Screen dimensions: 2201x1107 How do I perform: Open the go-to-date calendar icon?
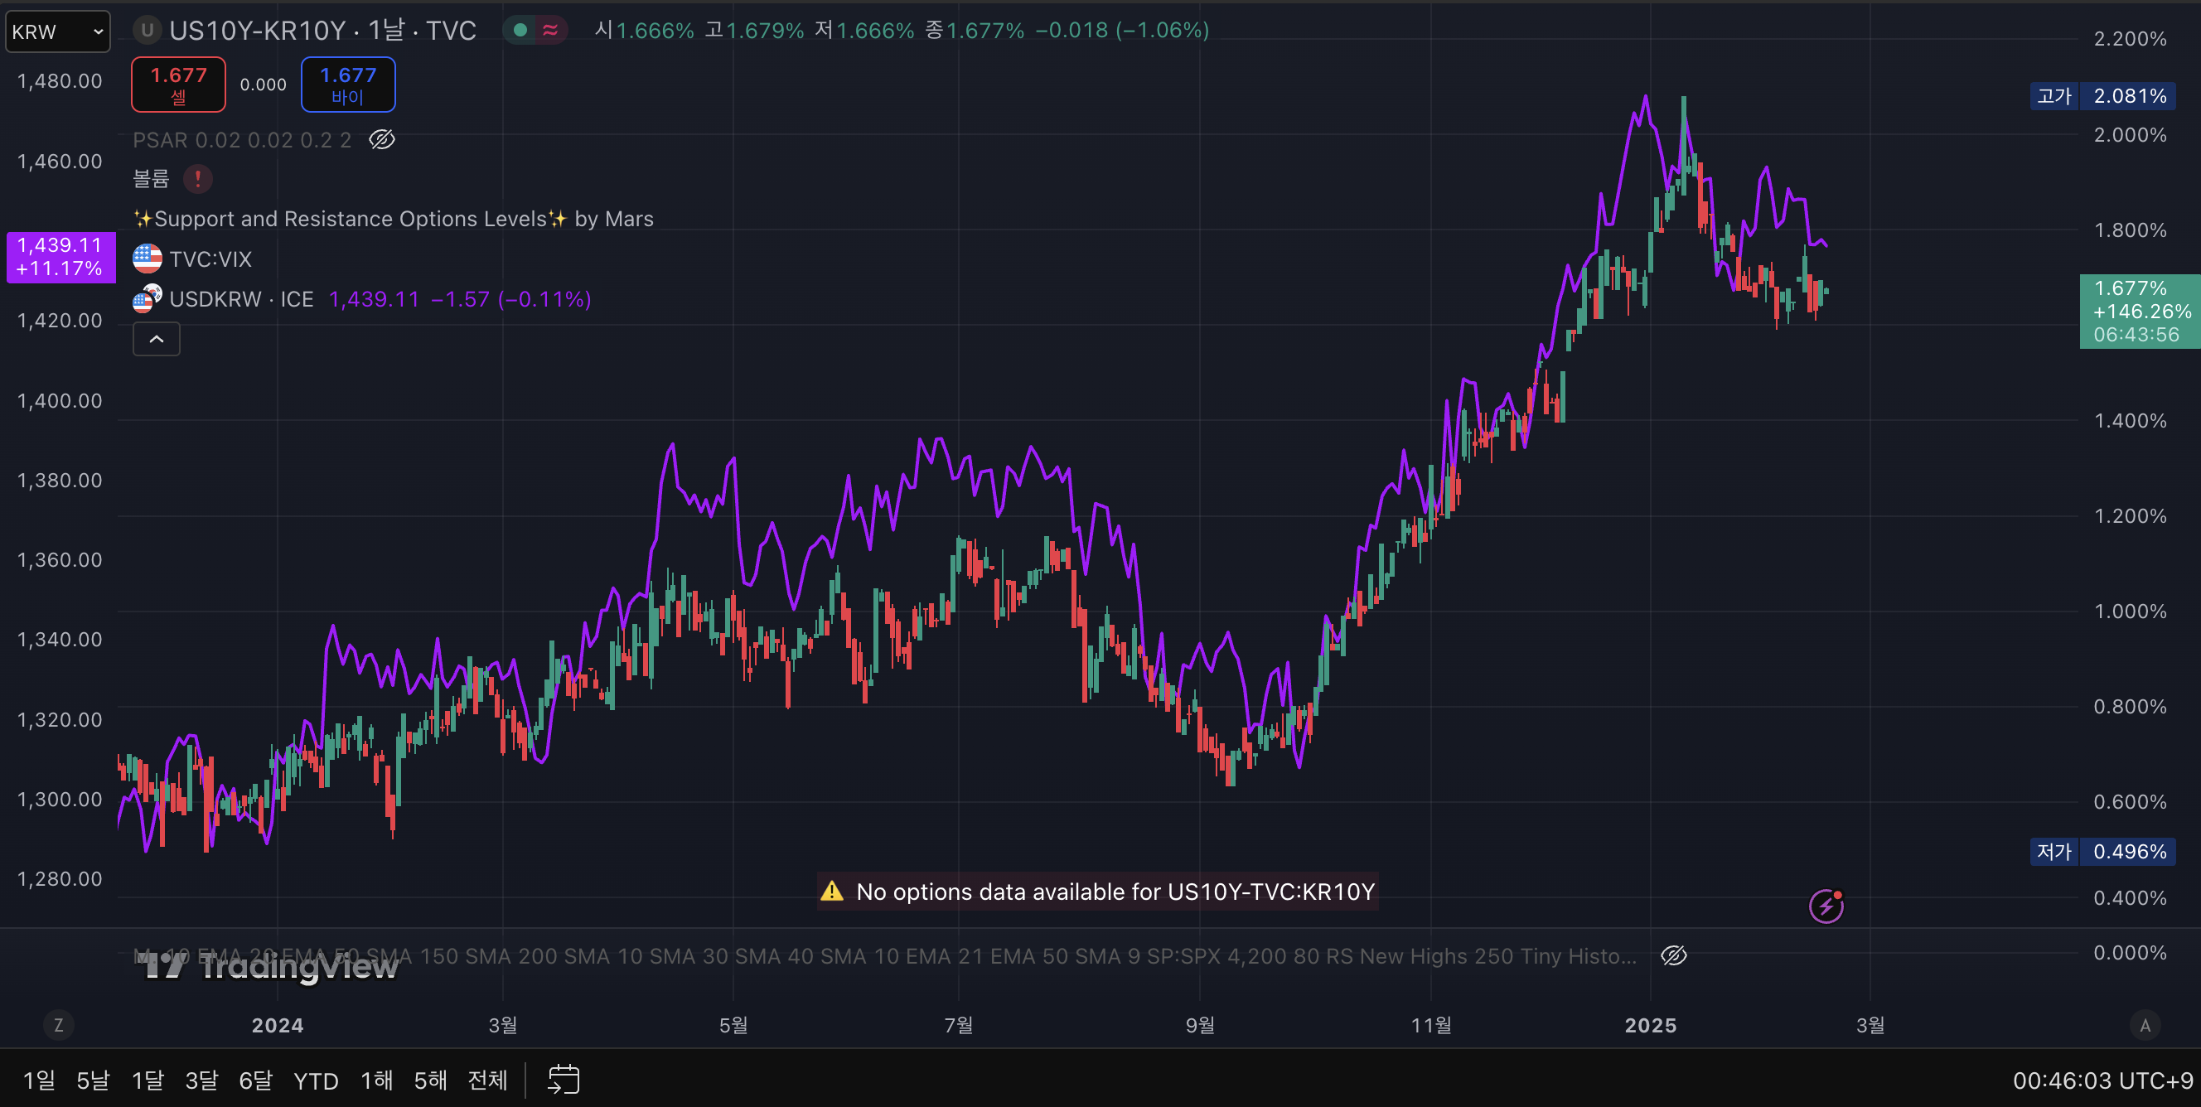(563, 1080)
